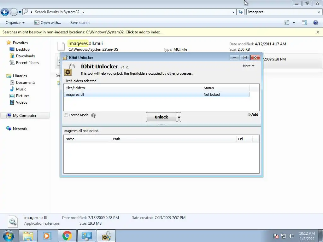The width and height of the screenshot is (323, 242).
Task: Click Save search in the toolbar
Action: coord(80,23)
